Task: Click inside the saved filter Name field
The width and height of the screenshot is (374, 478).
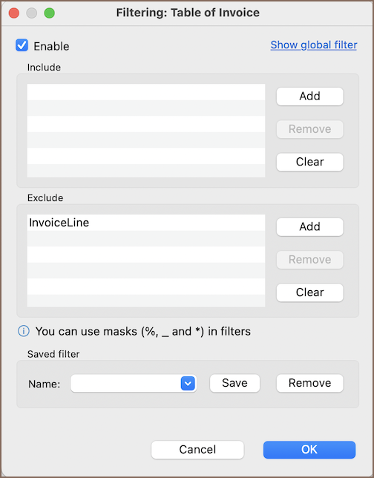Action: 125,383
